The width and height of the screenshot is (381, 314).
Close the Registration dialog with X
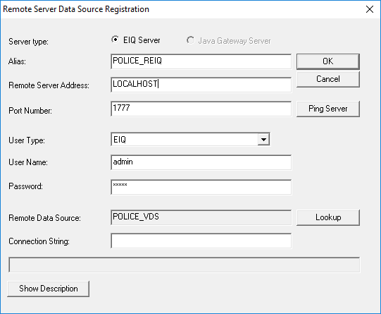click(370, 9)
